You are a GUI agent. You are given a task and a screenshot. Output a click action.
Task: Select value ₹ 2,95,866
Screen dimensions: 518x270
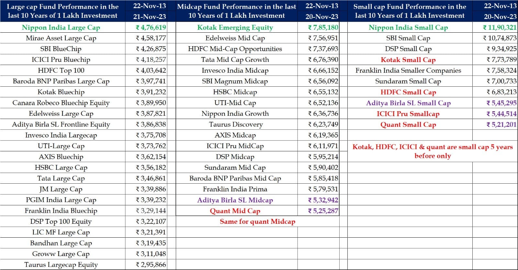(x=151, y=265)
